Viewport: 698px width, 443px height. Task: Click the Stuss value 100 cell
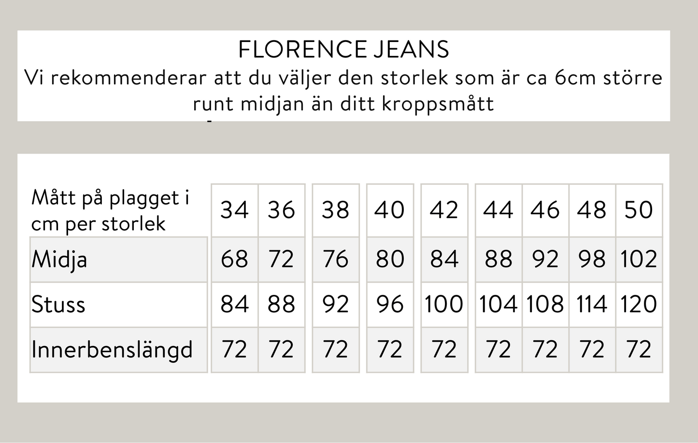coord(444,304)
